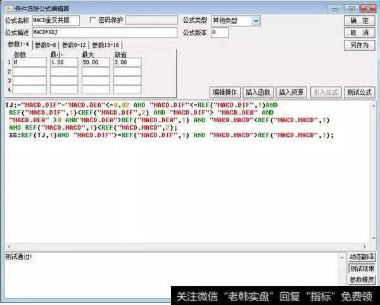The image size is (380, 305).
Task: Click the 测试公式 button
Action: [x=359, y=92]
